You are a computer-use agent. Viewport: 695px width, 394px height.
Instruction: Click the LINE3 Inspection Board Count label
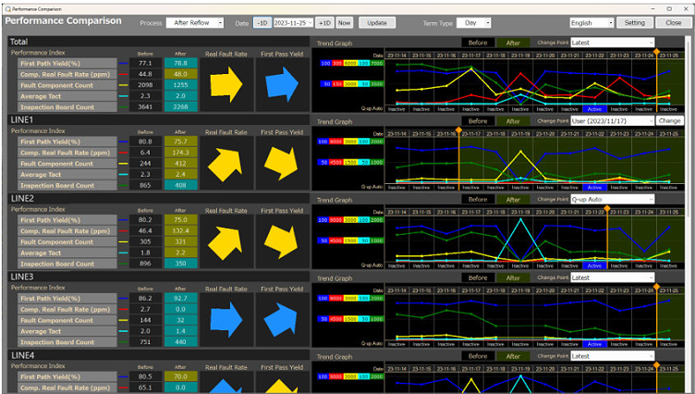(x=67, y=342)
